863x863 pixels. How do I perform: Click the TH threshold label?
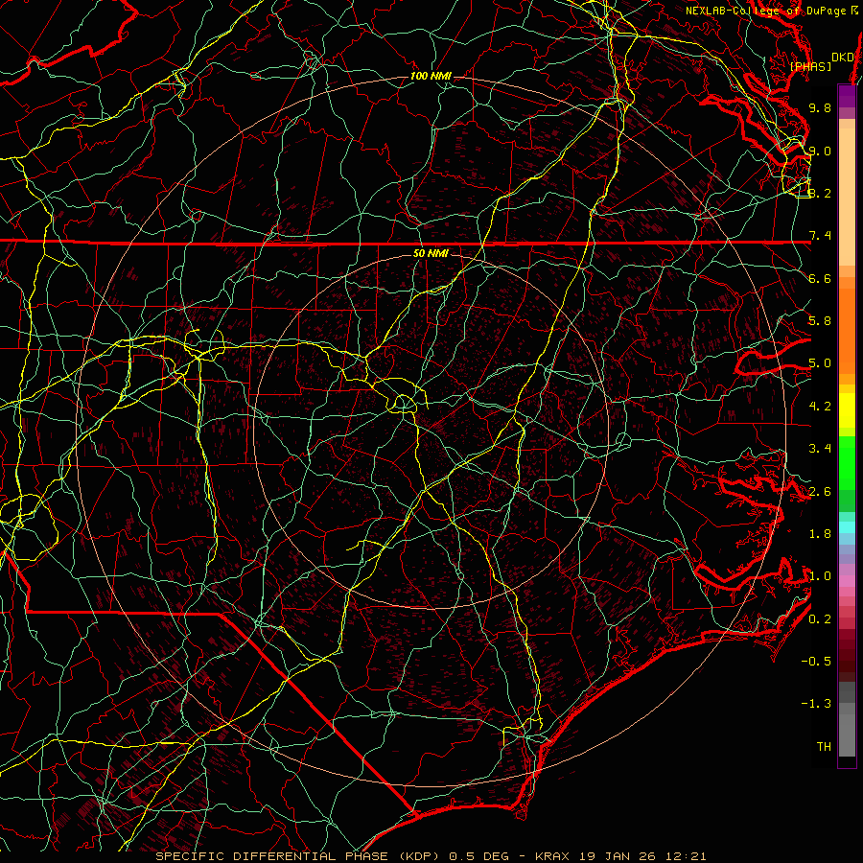pyautogui.click(x=824, y=747)
